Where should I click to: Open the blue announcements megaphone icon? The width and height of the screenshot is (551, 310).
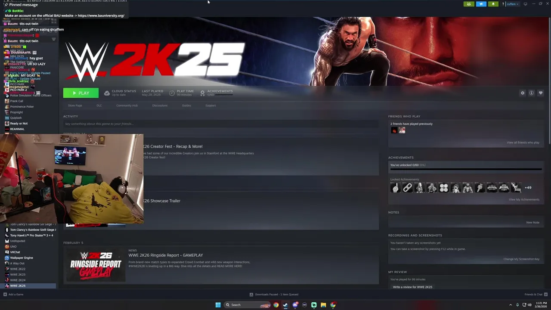481,4
